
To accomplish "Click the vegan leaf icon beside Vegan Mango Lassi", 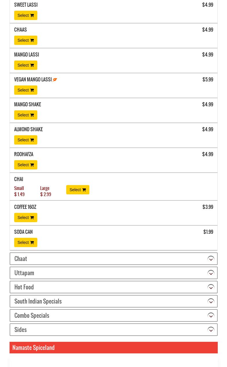I will 55,80.
